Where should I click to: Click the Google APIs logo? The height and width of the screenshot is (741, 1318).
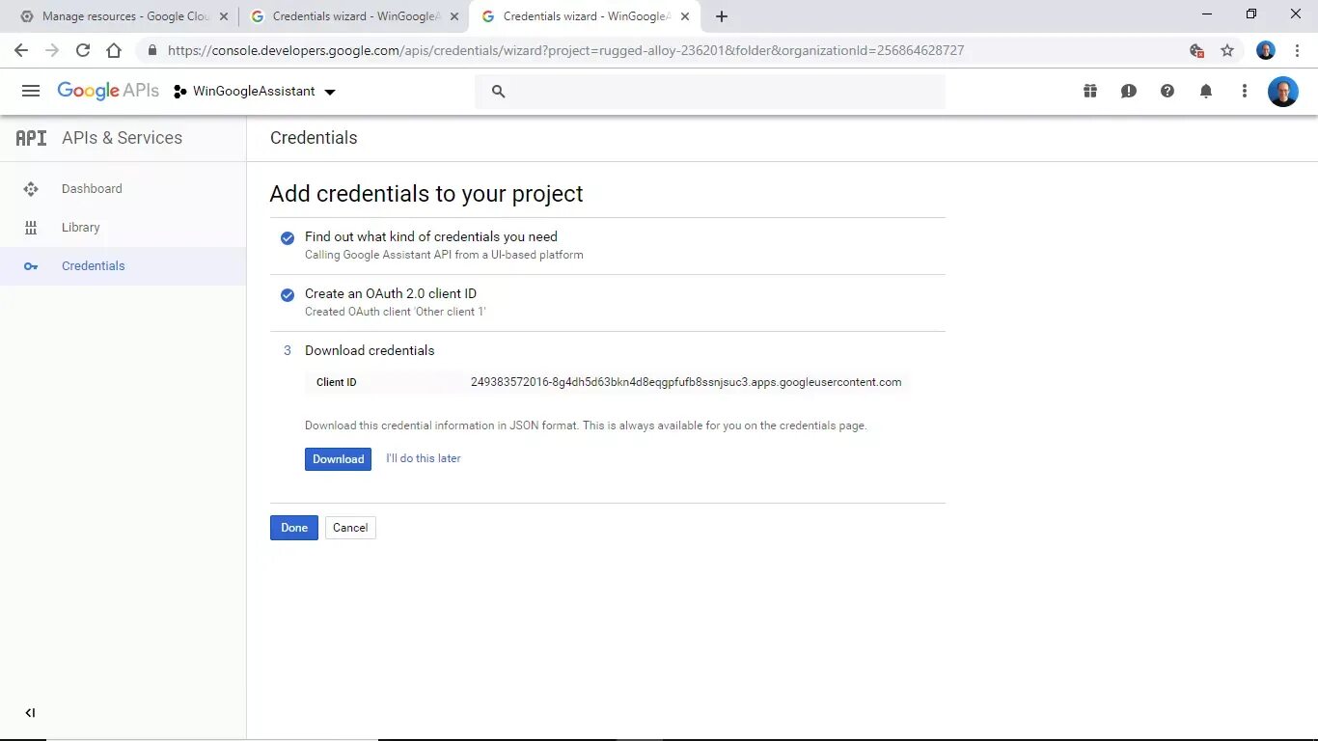coord(108,91)
